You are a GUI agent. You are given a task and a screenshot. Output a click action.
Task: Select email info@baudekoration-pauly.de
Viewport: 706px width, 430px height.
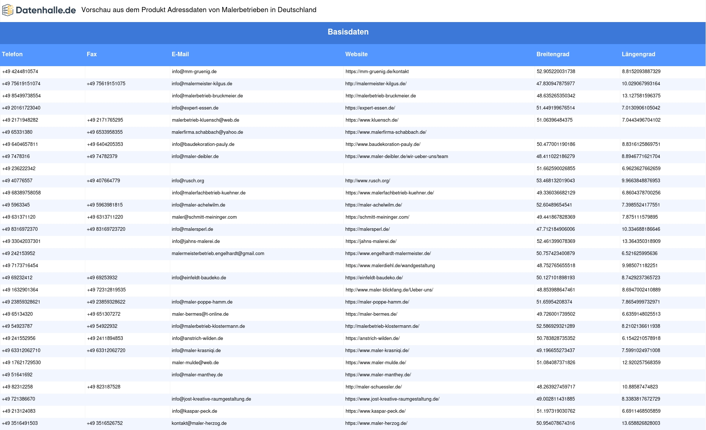[x=203, y=144]
